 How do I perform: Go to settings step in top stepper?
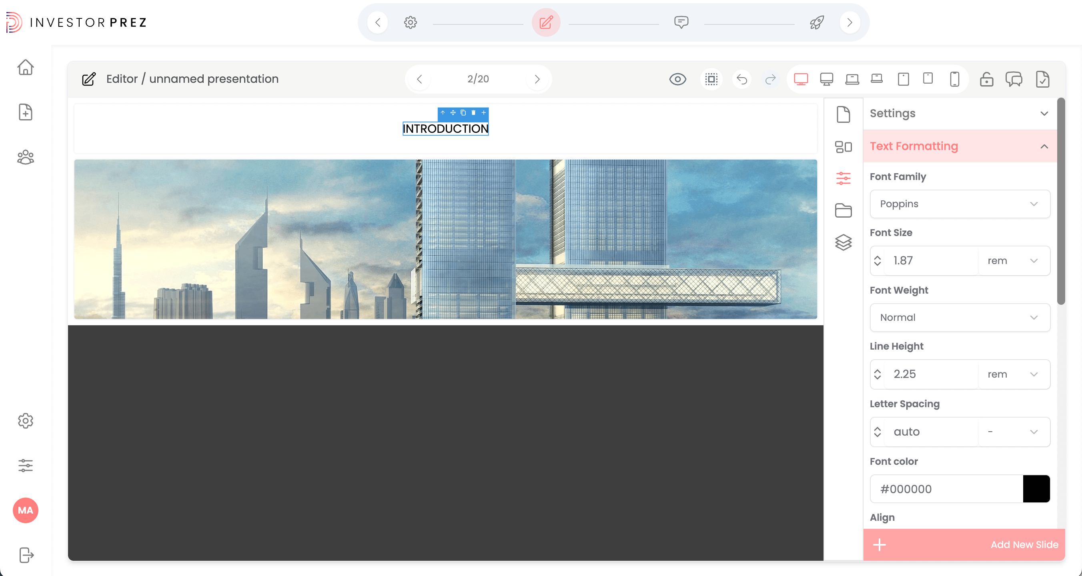pos(411,22)
